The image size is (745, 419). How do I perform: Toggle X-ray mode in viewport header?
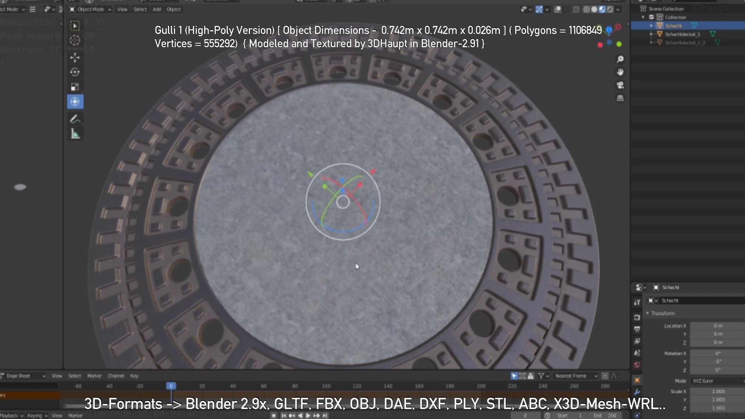[576, 9]
